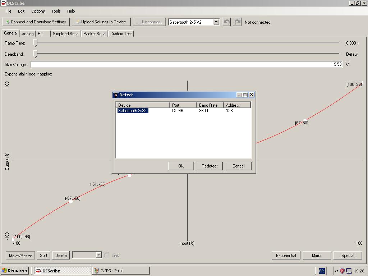Click the FR language indicator

322,271
